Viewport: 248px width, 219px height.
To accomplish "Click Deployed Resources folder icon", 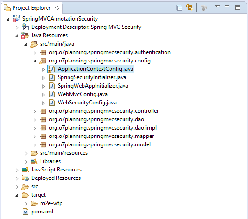I will pyautogui.click(x=25, y=178).
